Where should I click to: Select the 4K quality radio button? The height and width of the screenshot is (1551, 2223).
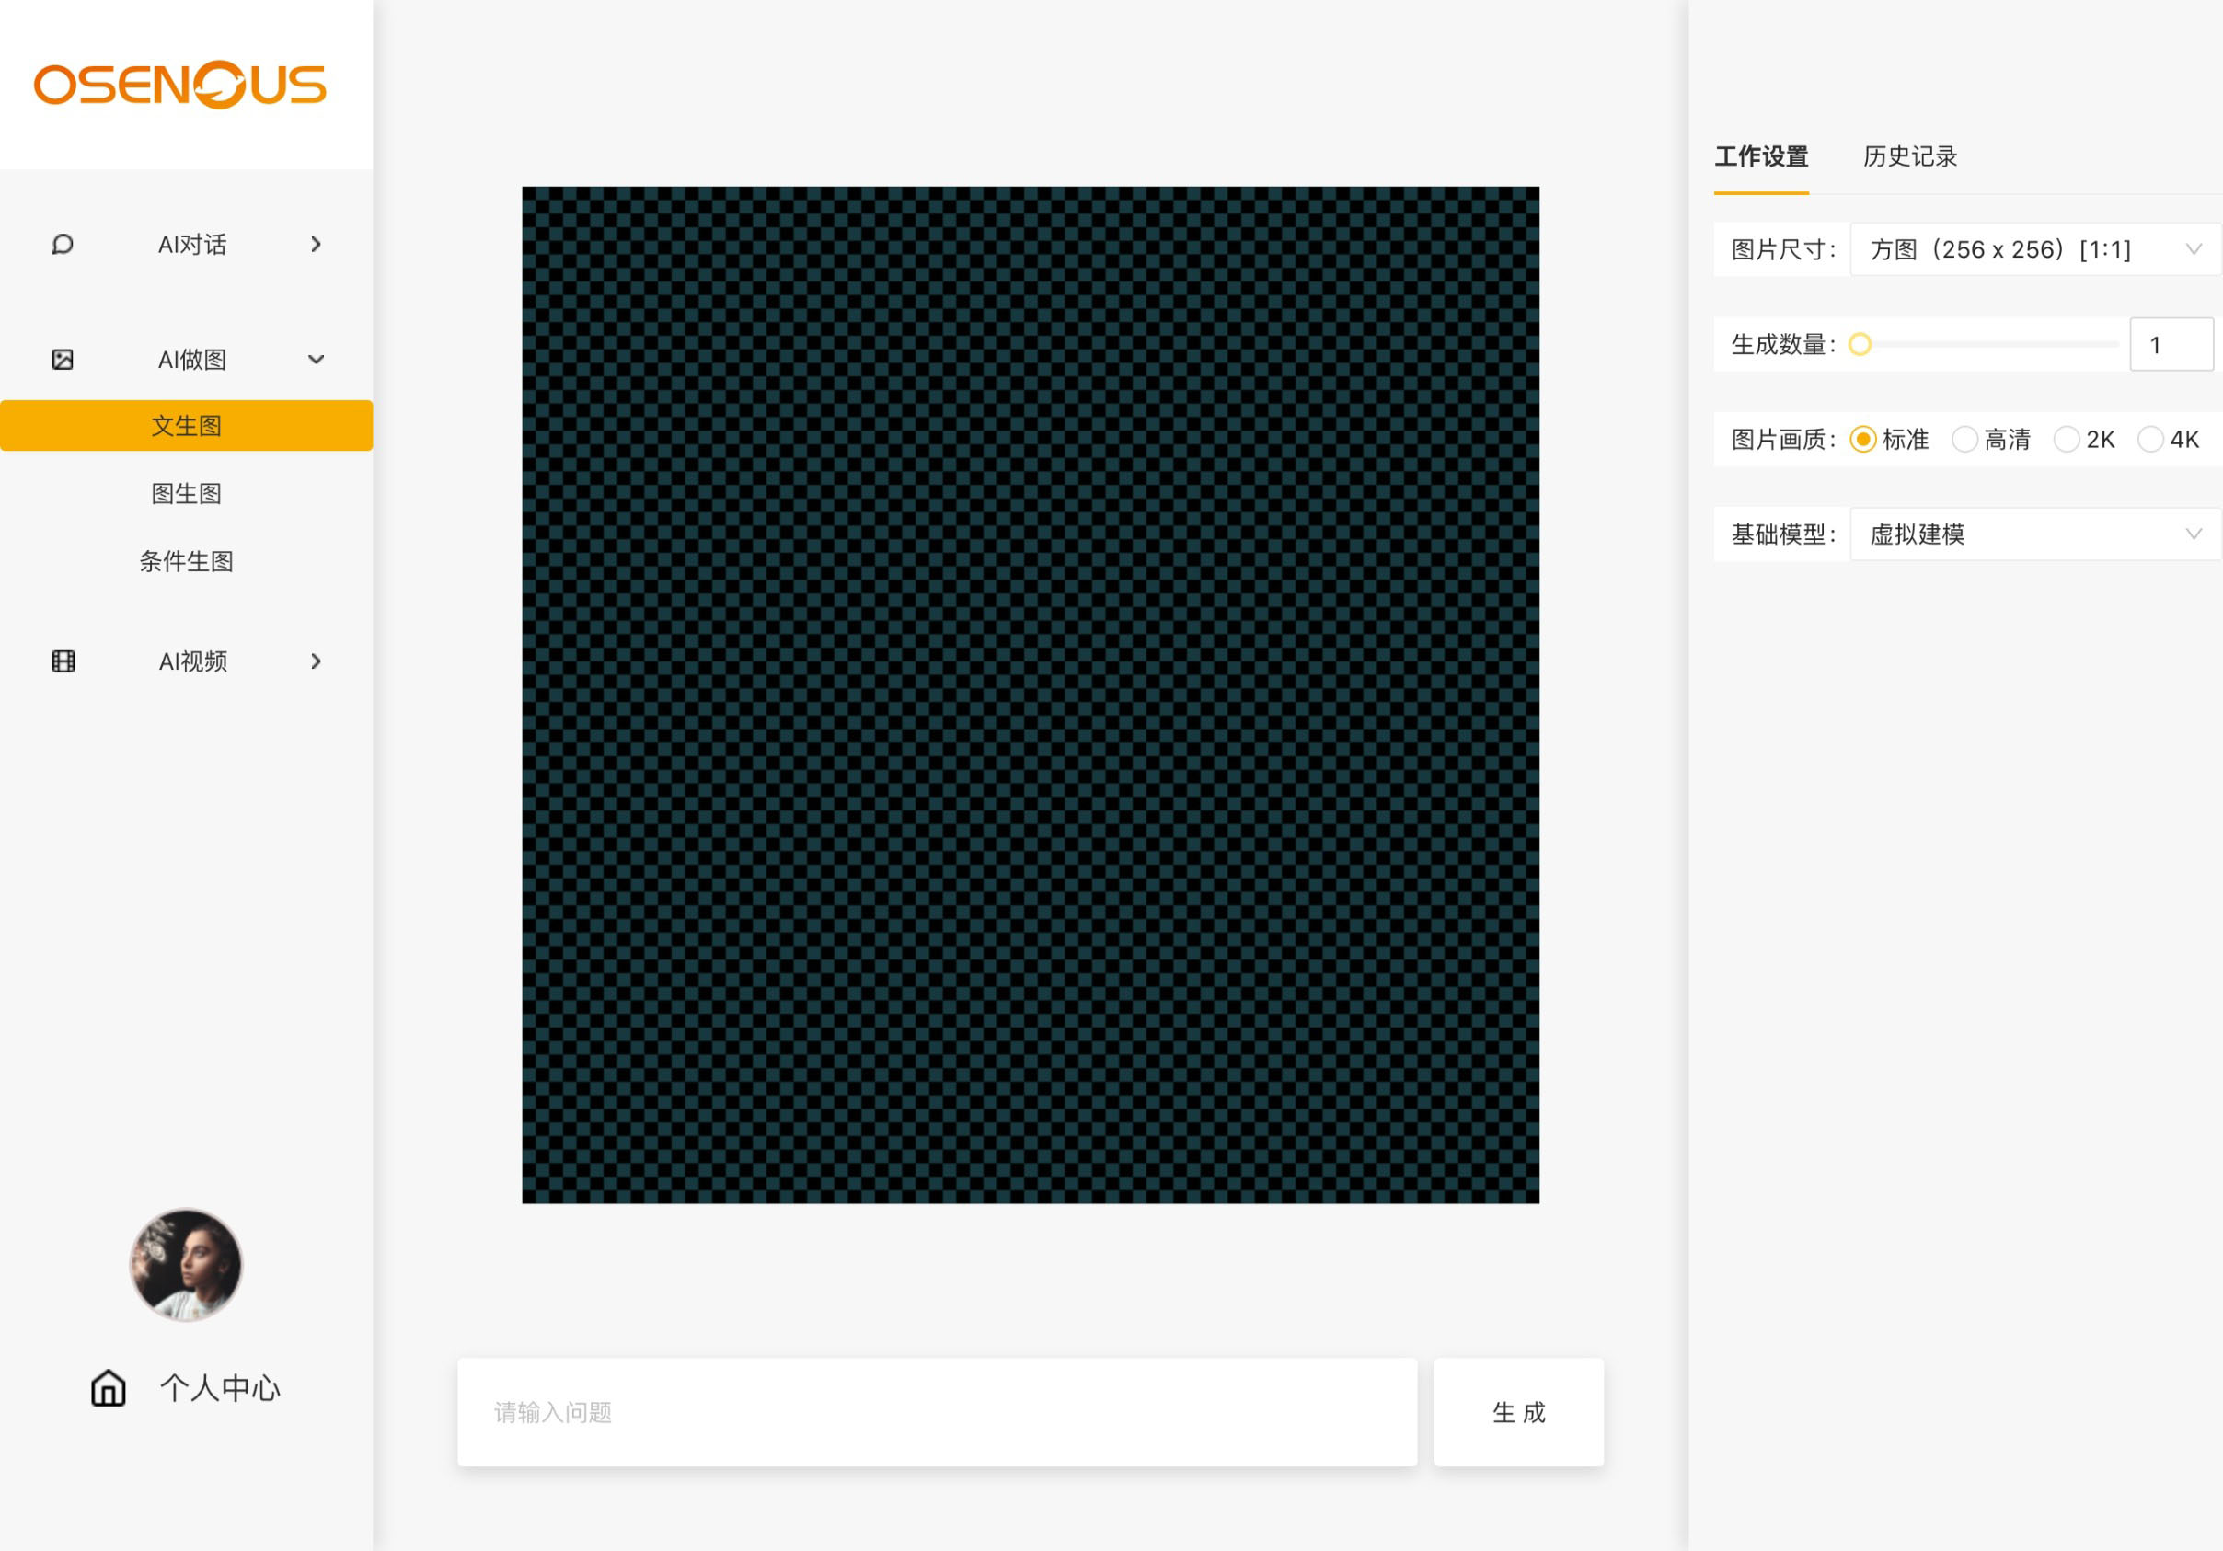click(x=2150, y=440)
